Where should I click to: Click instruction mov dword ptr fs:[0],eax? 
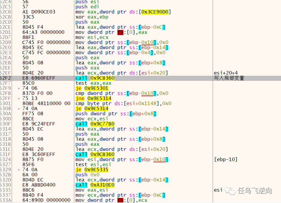(111, 32)
